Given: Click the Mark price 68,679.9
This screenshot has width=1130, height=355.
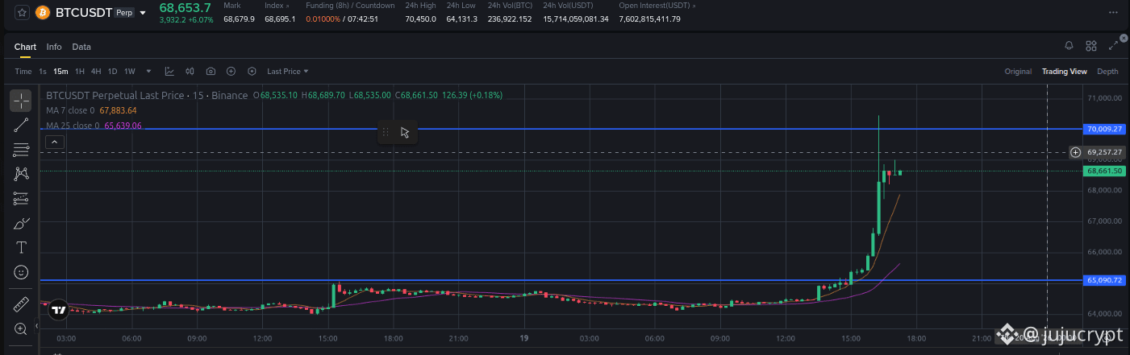Looking at the screenshot, I should click(239, 19).
